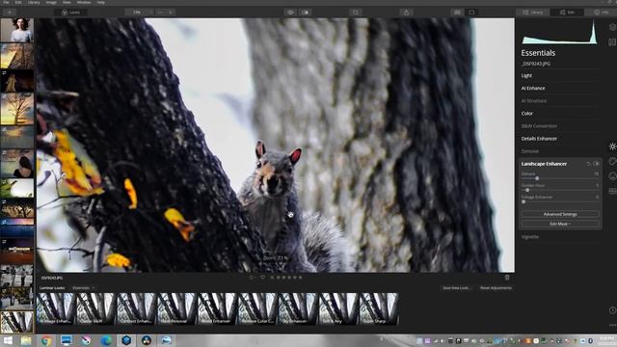Switch to the Info tab
Screen dimensions: 617x347
click(601, 13)
